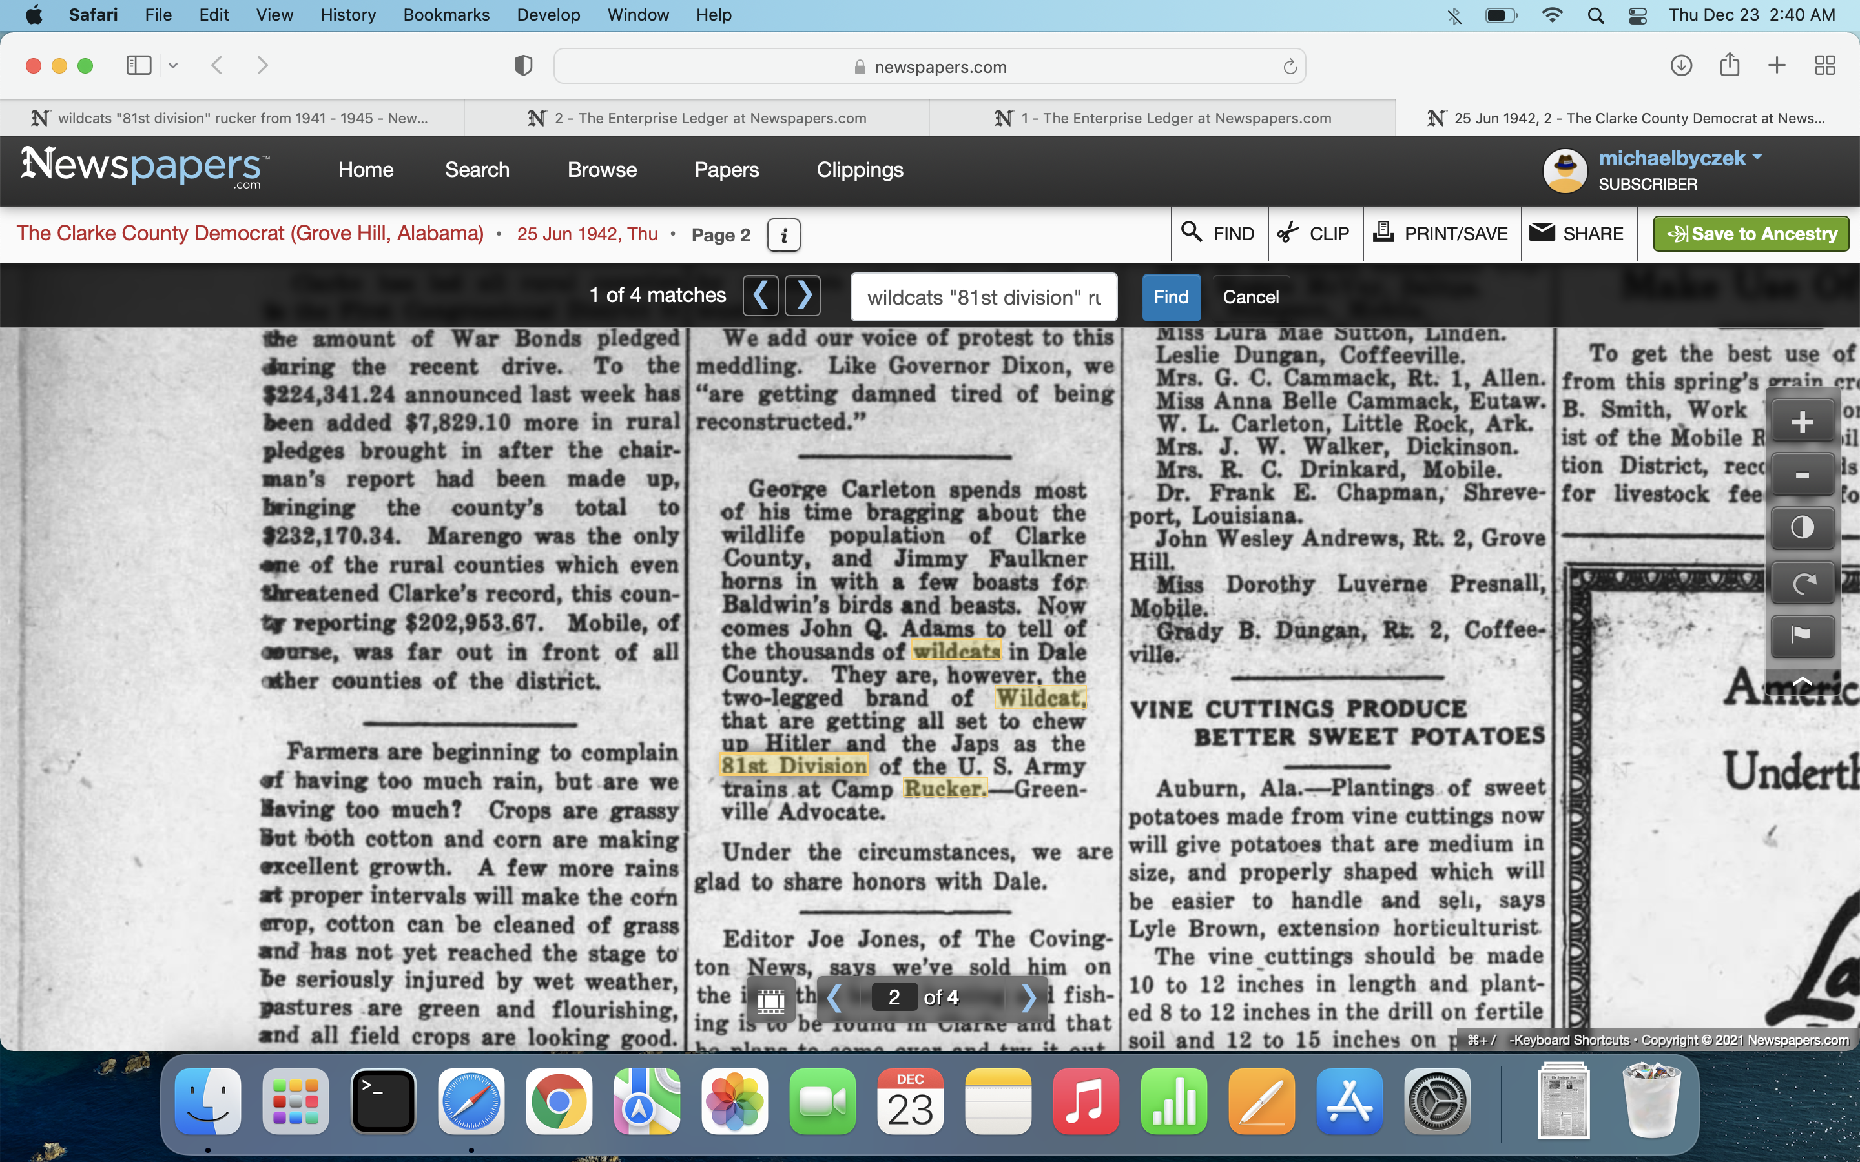Open the page info icon

pyautogui.click(x=783, y=235)
